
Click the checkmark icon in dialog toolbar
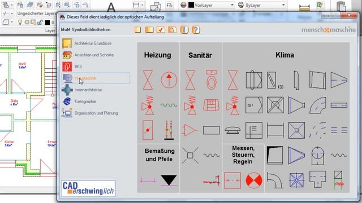pos(161,30)
